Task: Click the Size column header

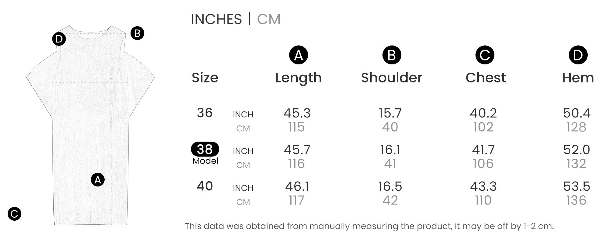Action: (x=205, y=78)
